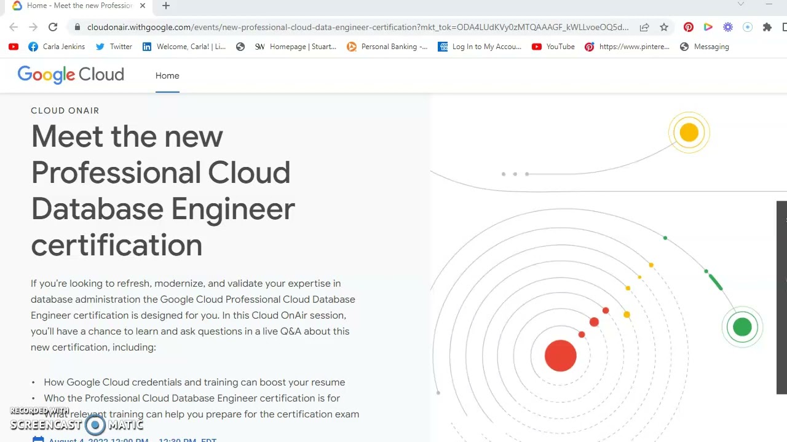787x442 pixels.
Task: Click the browser back arrow
Action: (x=14, y=27)
